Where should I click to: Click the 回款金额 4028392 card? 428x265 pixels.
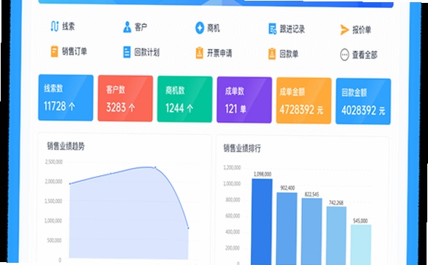[x=364, y=101]
